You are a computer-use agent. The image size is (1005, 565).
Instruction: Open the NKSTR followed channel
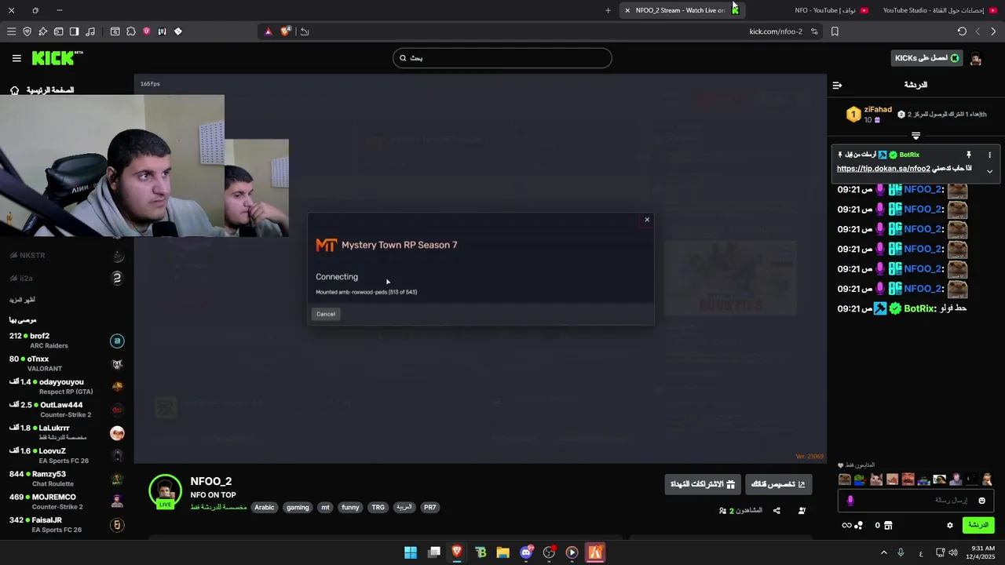[x=67, y=256]
